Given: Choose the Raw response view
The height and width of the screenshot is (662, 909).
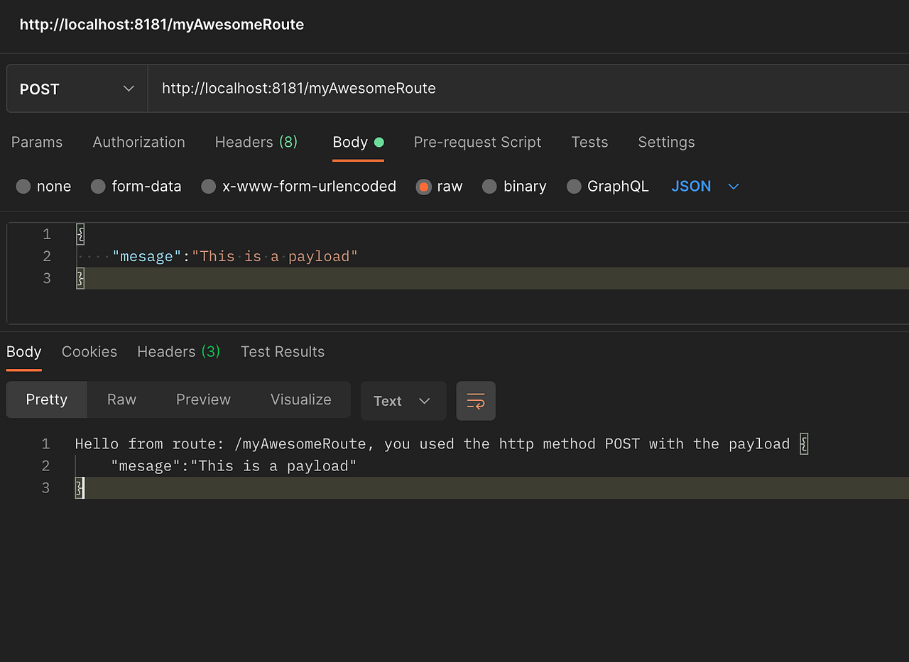Looking at the screenshot, I should point(121,399).
